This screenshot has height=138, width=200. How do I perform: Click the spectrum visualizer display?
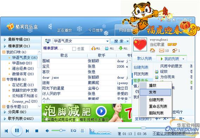click(100, 132)
